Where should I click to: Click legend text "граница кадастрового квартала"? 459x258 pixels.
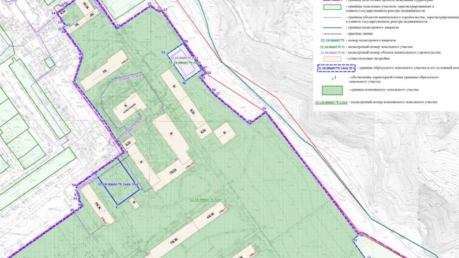coord(373,28)
